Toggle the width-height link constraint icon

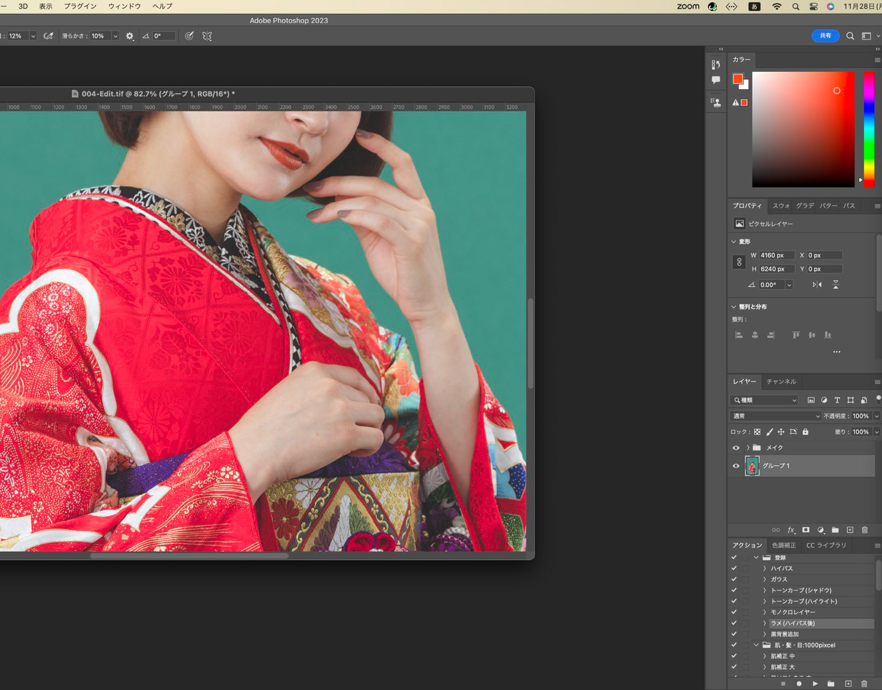tap(739, 262)
